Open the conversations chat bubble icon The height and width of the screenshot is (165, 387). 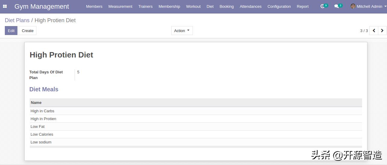(x=337, y=6)
